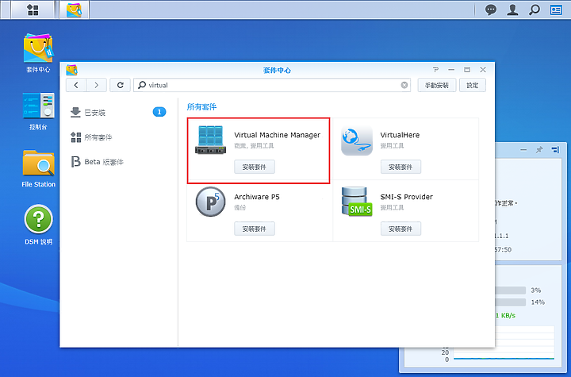571x377 pixels.
Task: Select 所有套件 in the sidebar
Action: (x=118, y=137)
